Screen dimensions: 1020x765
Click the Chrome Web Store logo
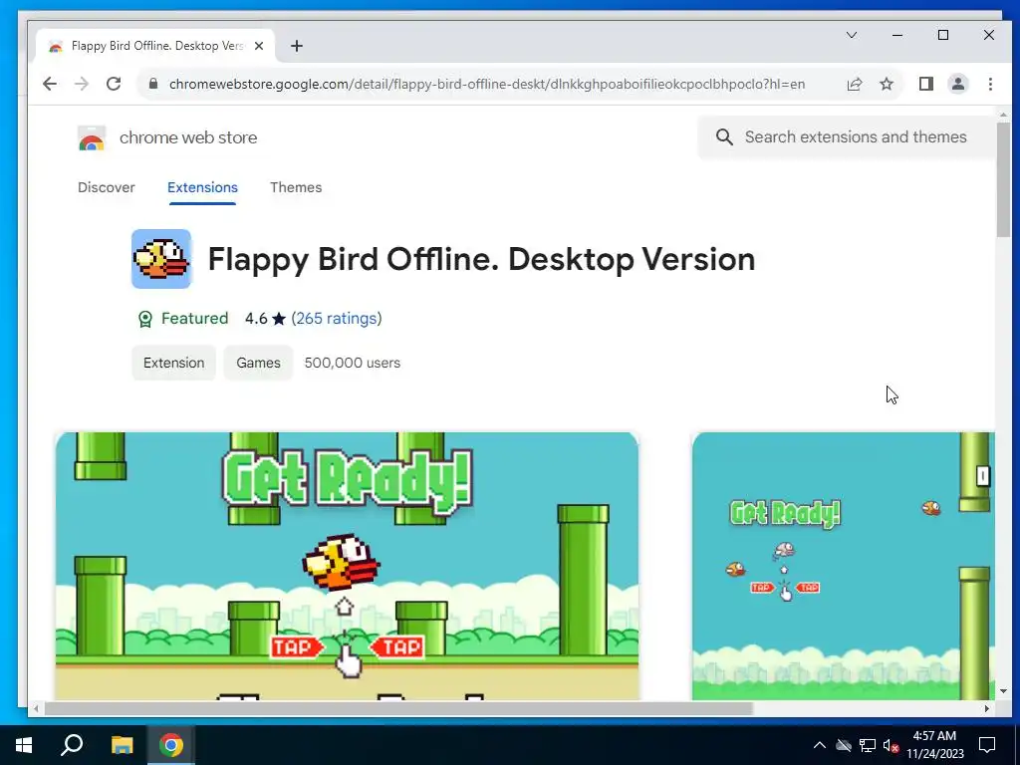pos(91,137)
